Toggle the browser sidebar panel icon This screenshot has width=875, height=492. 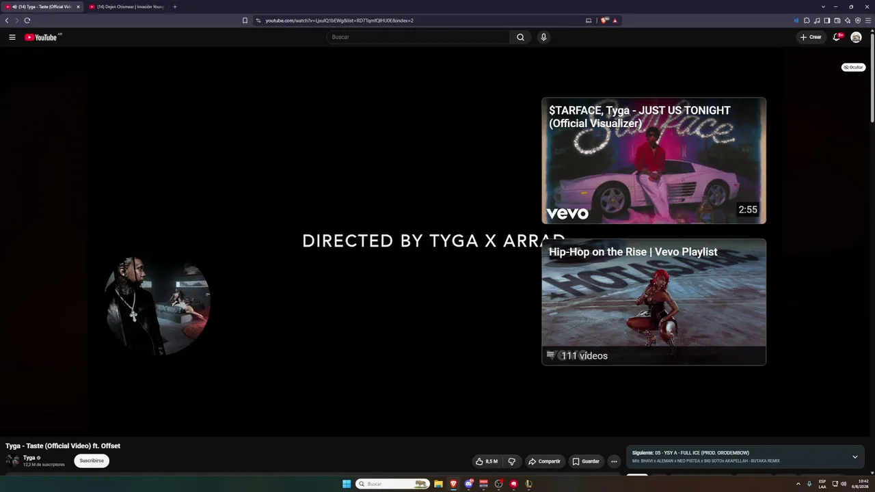[827, 20]
